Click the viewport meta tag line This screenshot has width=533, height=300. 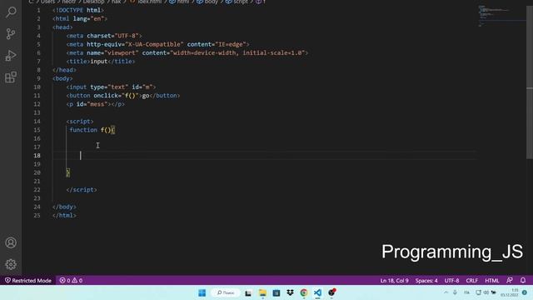coord(187,52)
